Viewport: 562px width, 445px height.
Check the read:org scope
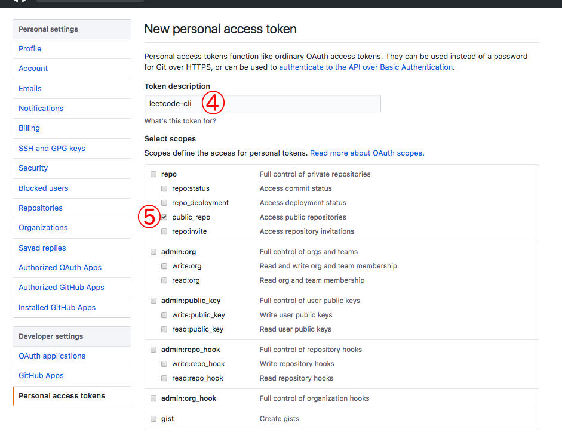click(x=164, y=281)
